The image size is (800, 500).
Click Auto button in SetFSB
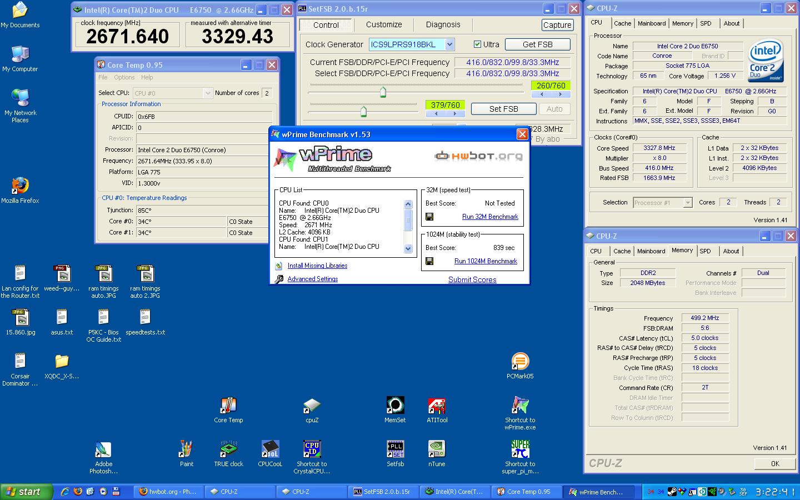(x=554, y=109)
